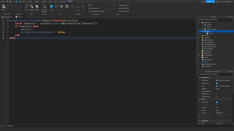Click the quick-access Stop icon in title bar
Viewport: 234px width, 131px height.
pos(20,1)
